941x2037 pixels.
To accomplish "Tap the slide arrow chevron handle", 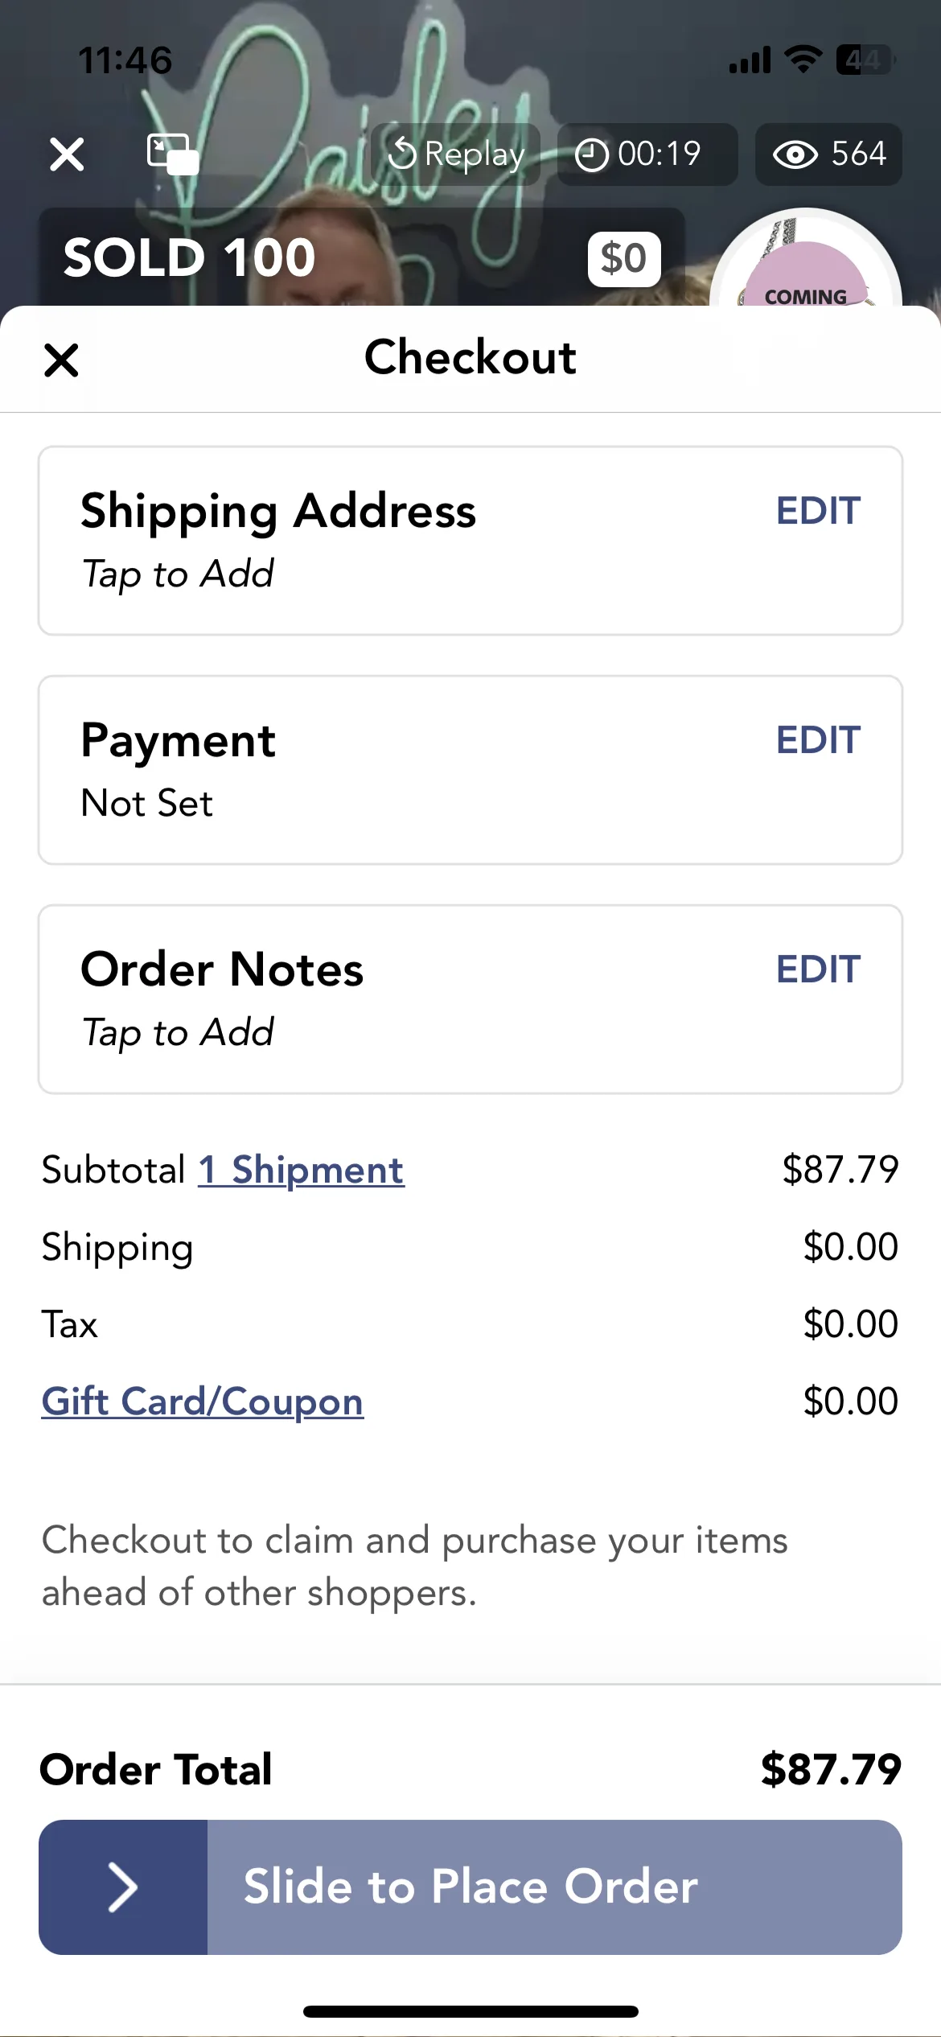I will (x=123, y=1887).
